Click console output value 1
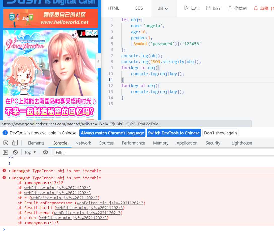 point(9,164)
